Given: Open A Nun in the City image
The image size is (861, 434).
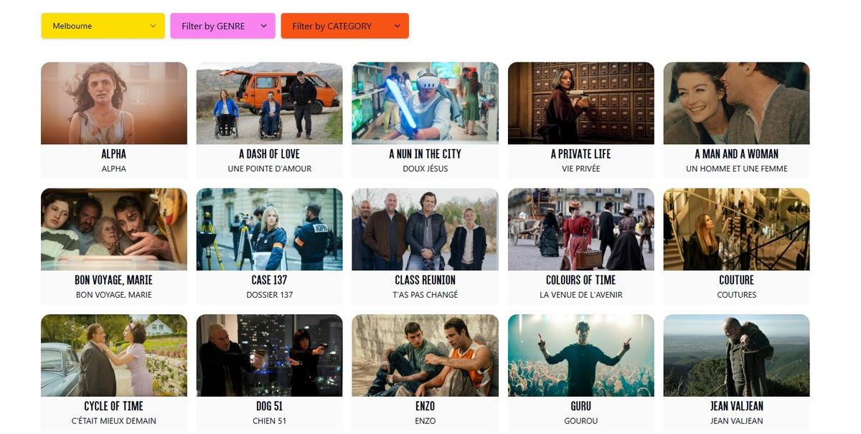Looking at the screenshot, I should pos(425,103).
